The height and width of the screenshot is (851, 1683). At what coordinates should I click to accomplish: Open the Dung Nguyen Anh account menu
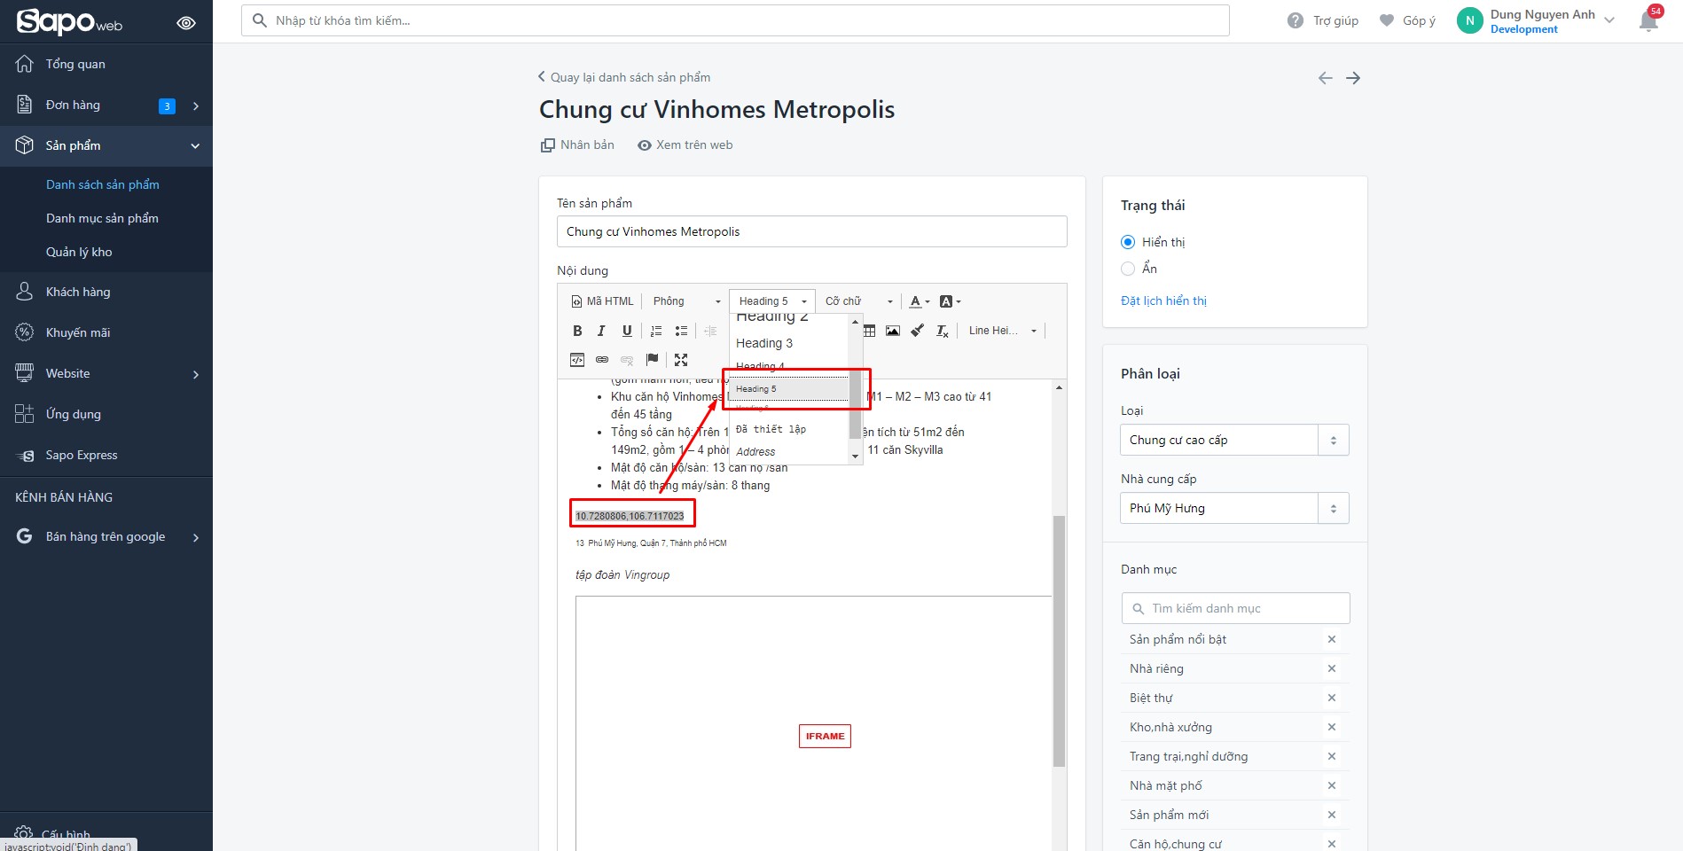[1536, 20]
